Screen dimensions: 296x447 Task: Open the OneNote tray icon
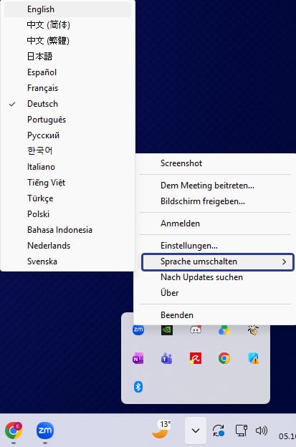(138, 359)
